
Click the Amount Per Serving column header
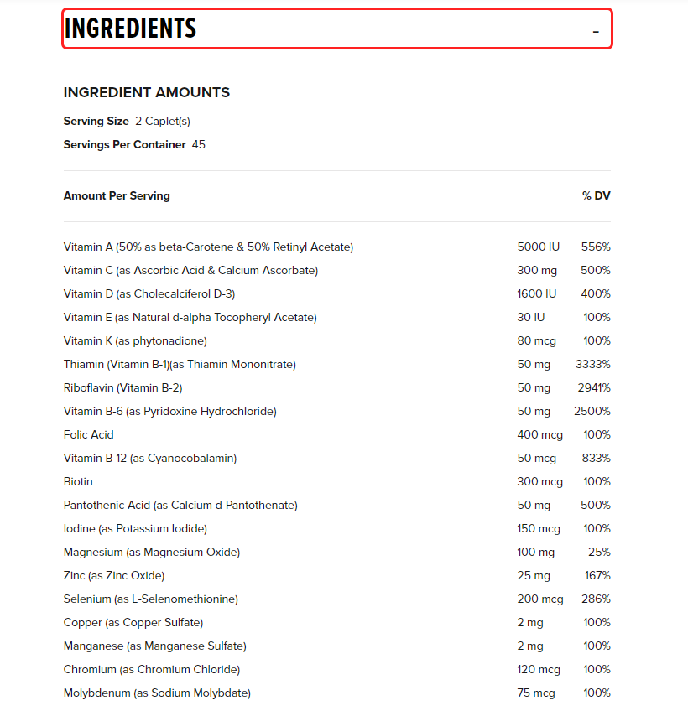[x=117, y=196]
